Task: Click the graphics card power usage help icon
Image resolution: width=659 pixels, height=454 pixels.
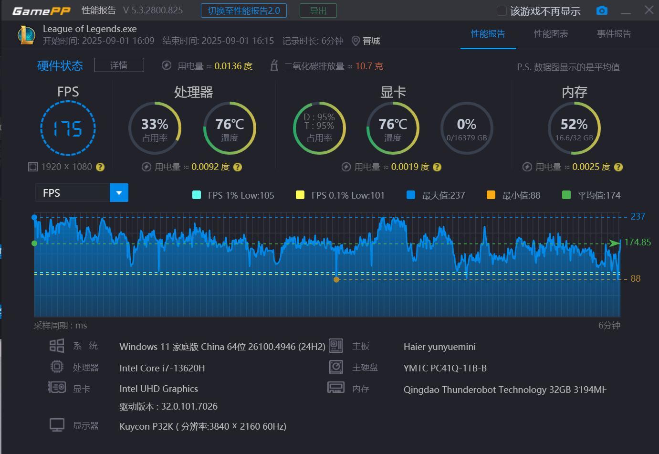Action: point(437,167)
